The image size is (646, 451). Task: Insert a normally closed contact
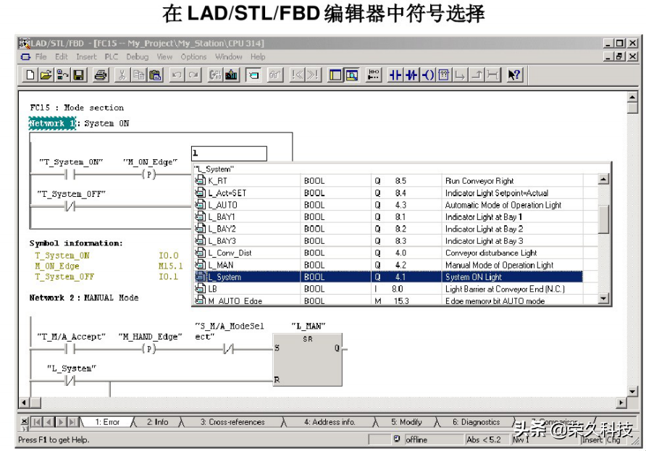pyautogui.click(x=411, y=75)
